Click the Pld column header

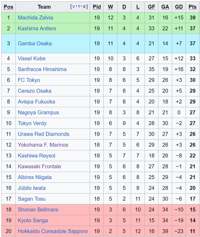[x=97, y=7]
